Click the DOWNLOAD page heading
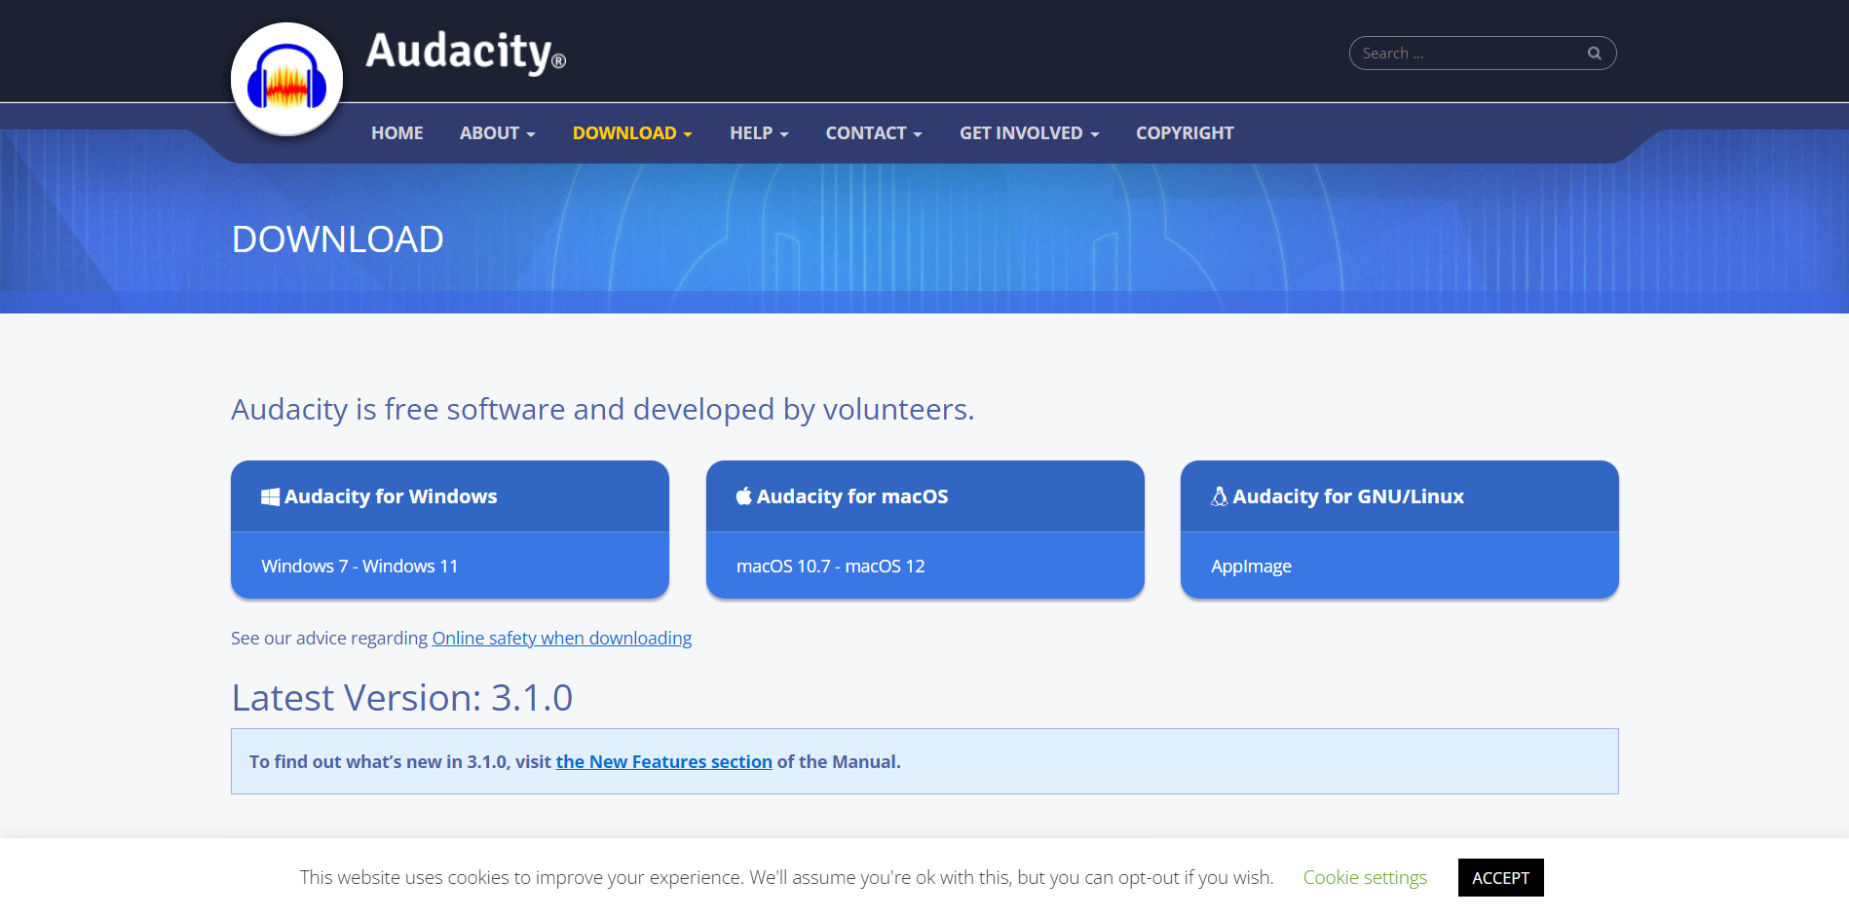The width and height of the screenshot is (1849, 917). [x=338, y=239]
